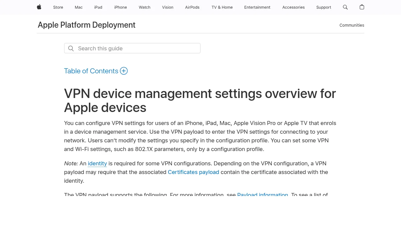Screen dimensions: 401x225
Task: Follow the identity glossary link
Action: [x=97, y=163]
